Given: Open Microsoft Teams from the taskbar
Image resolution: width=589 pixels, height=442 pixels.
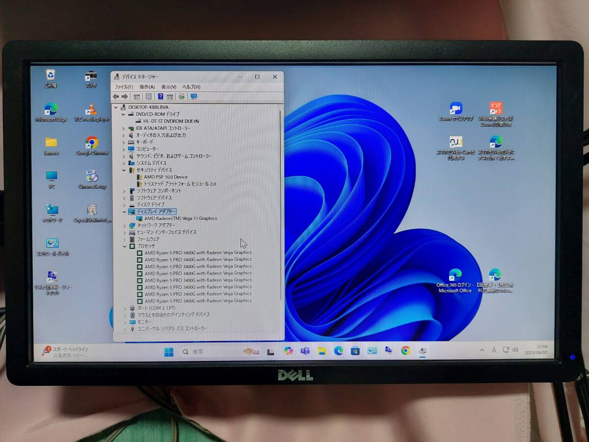Looking at the screenshot, I should pos(305,351).
